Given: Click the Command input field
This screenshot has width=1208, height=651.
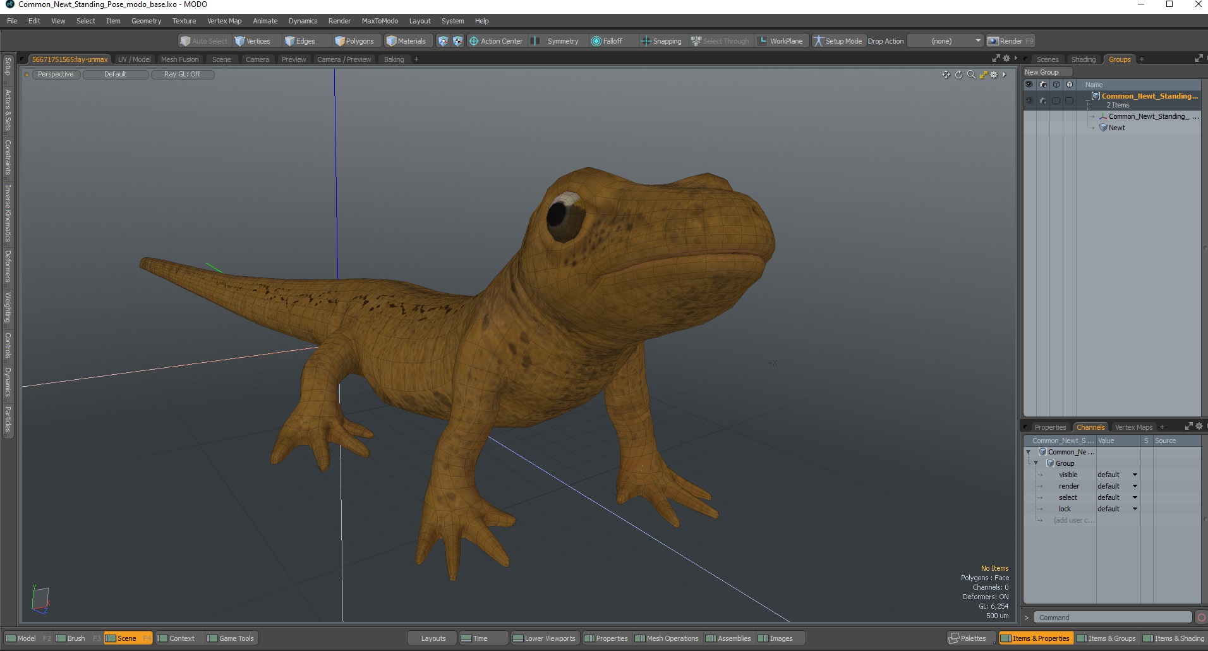Looking at the screenshot, I should [1113, 618].
